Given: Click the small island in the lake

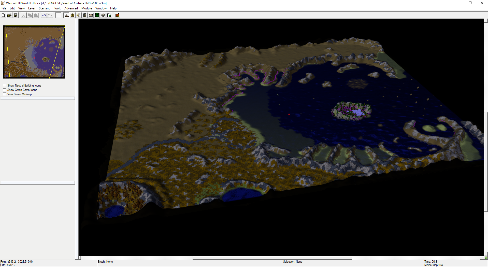Looking at the screenshot, I should (351, 111).
